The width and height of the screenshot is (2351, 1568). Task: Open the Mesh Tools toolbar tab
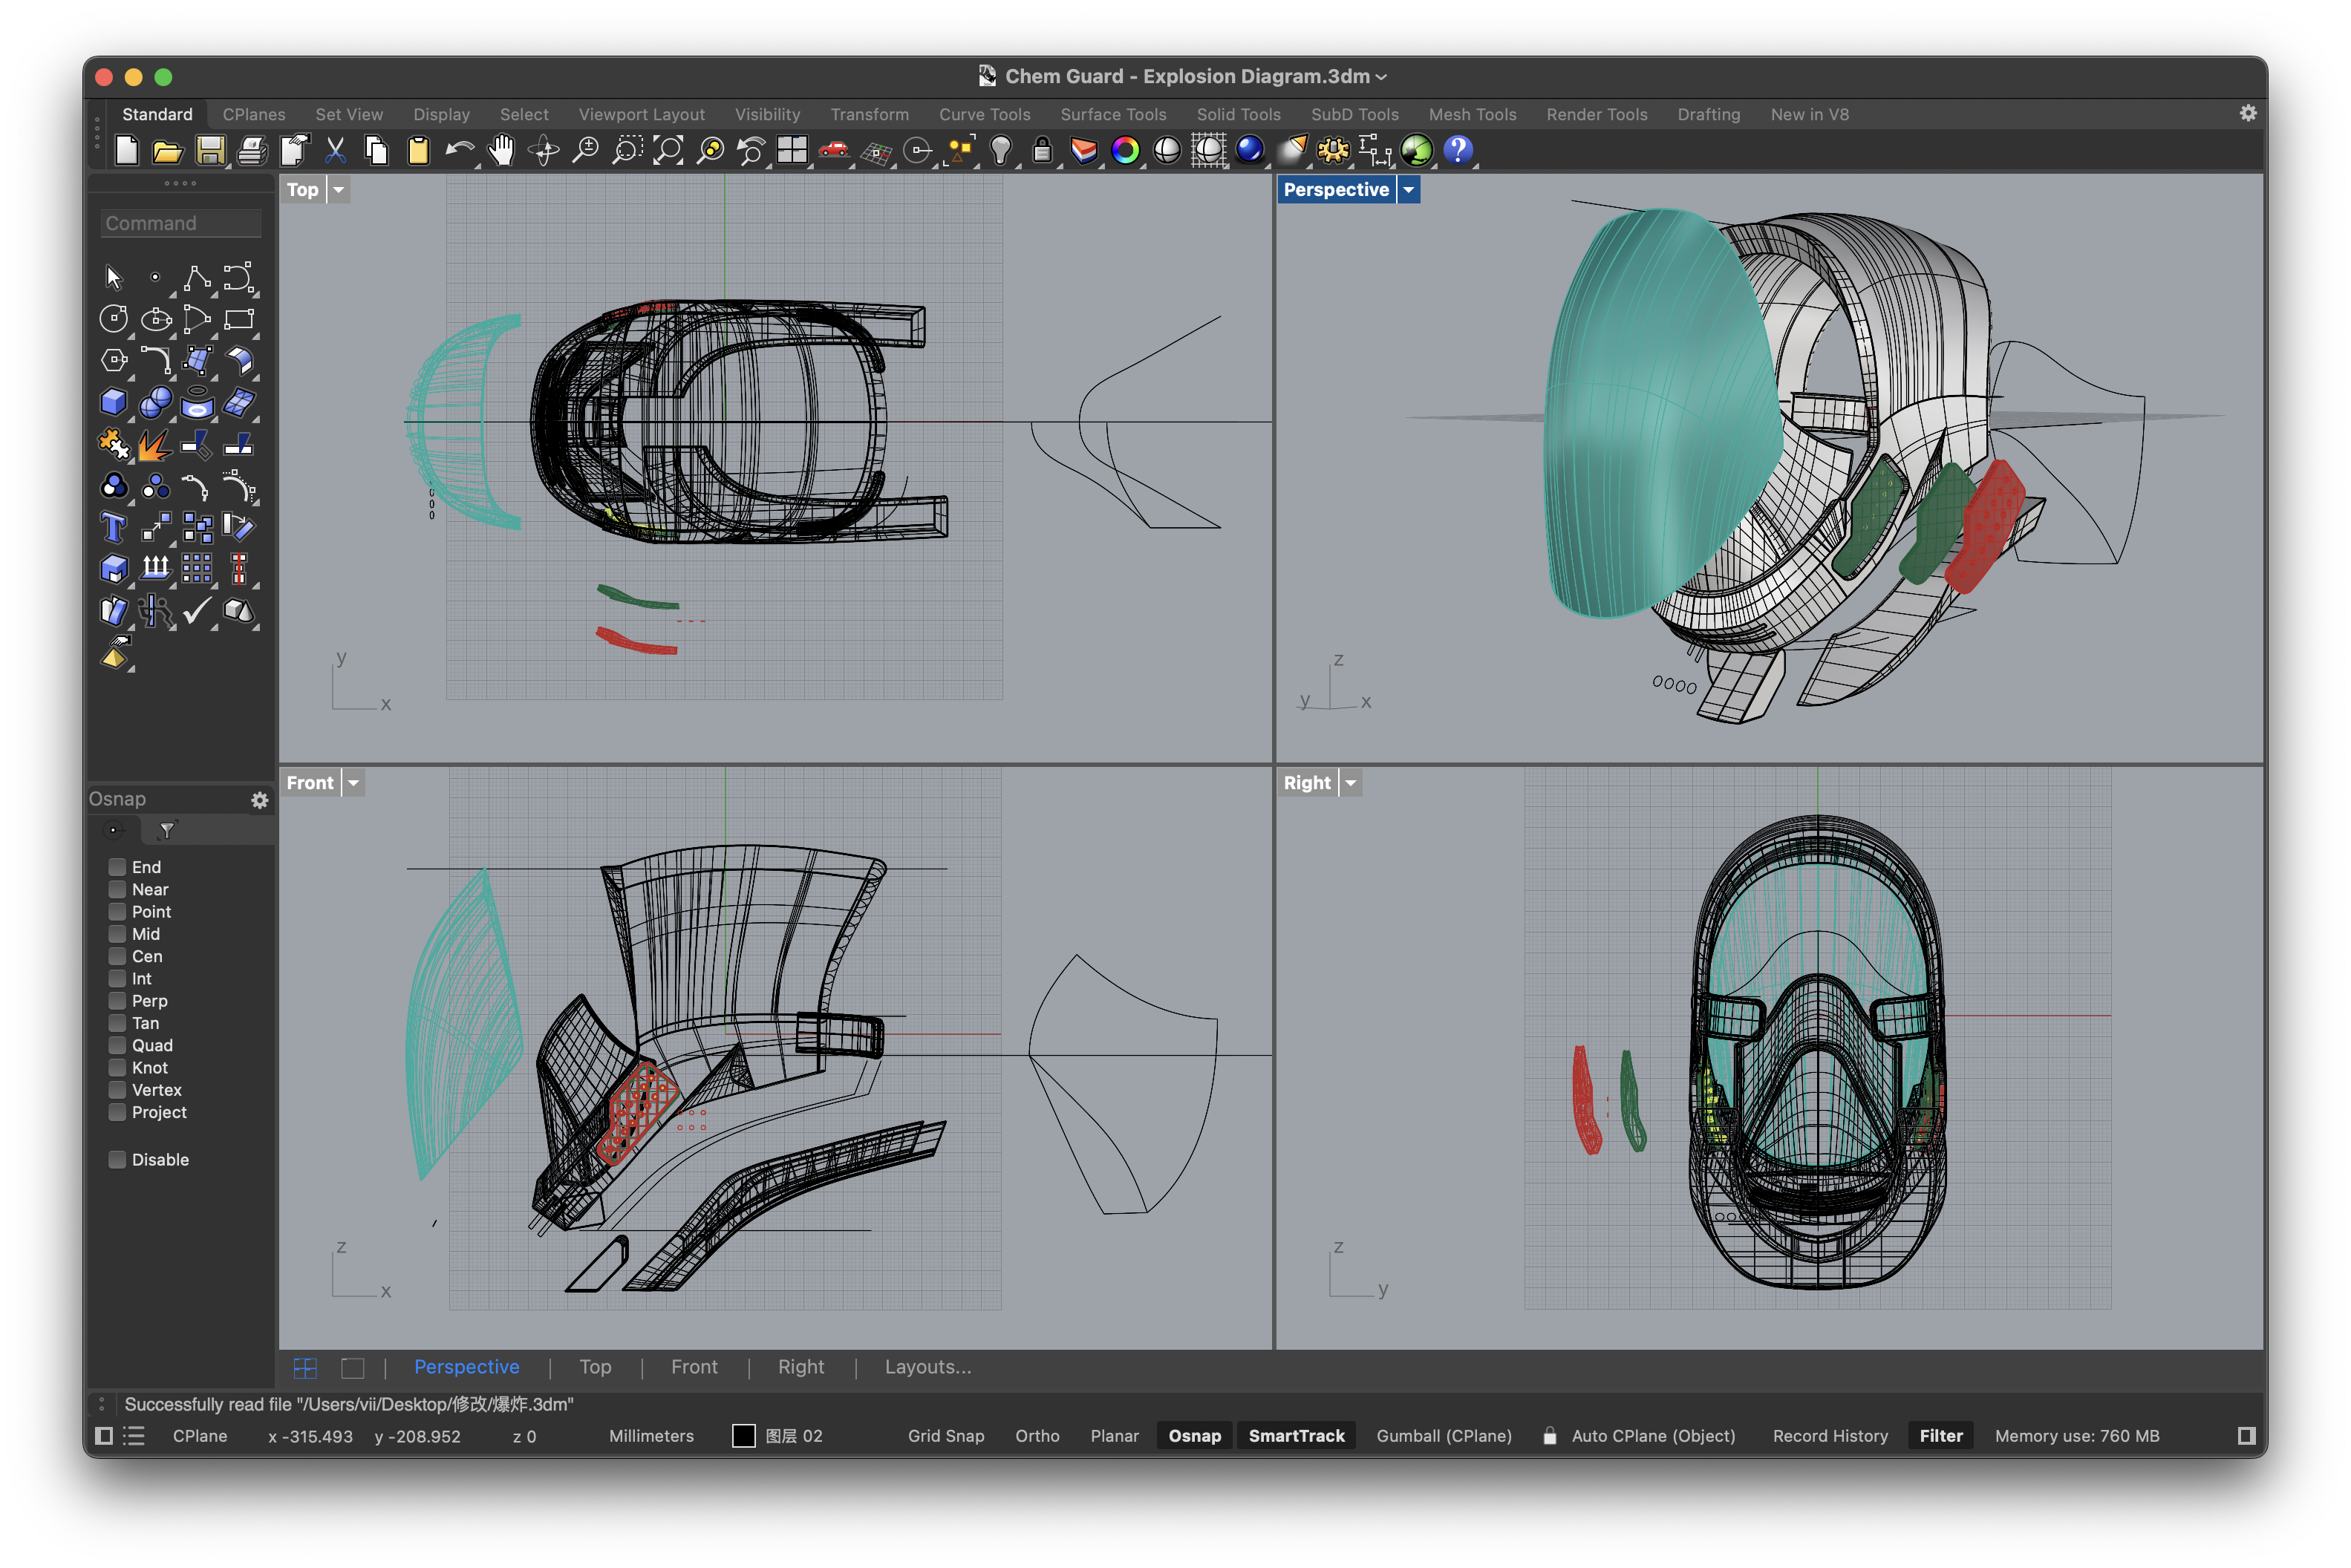[1472, 114]
